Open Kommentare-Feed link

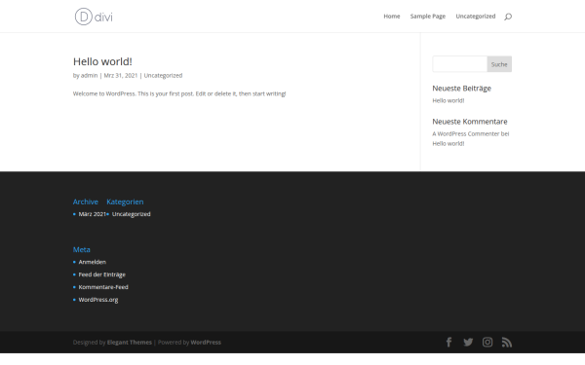103,287
